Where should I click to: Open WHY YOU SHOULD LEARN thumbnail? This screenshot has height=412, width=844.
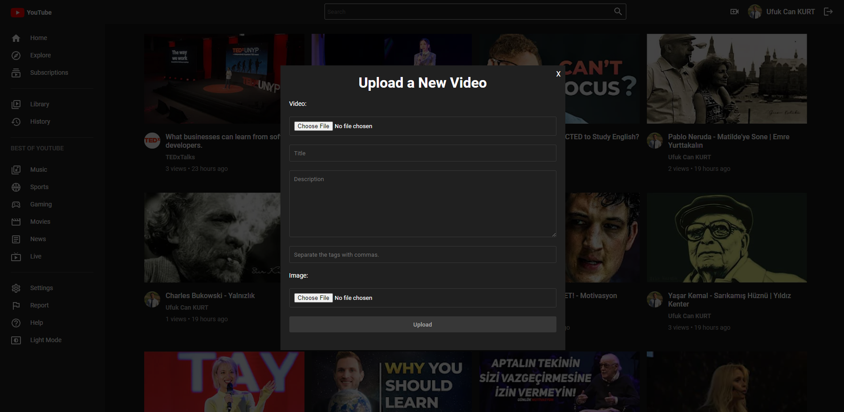tap(392, 382)
